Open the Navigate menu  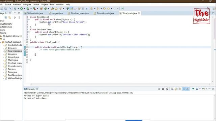click(27, 4)
